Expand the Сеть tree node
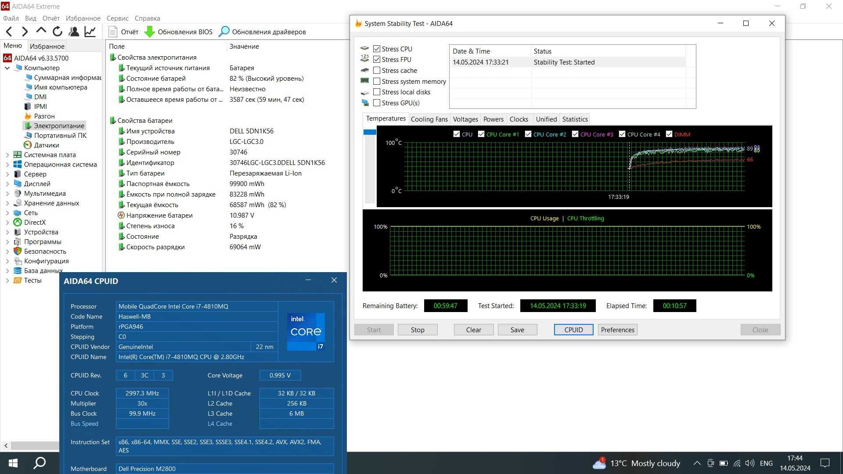843x474 pixels. 7,212
